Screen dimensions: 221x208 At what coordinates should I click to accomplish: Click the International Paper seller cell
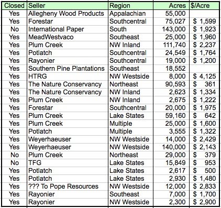coord(68,29)
